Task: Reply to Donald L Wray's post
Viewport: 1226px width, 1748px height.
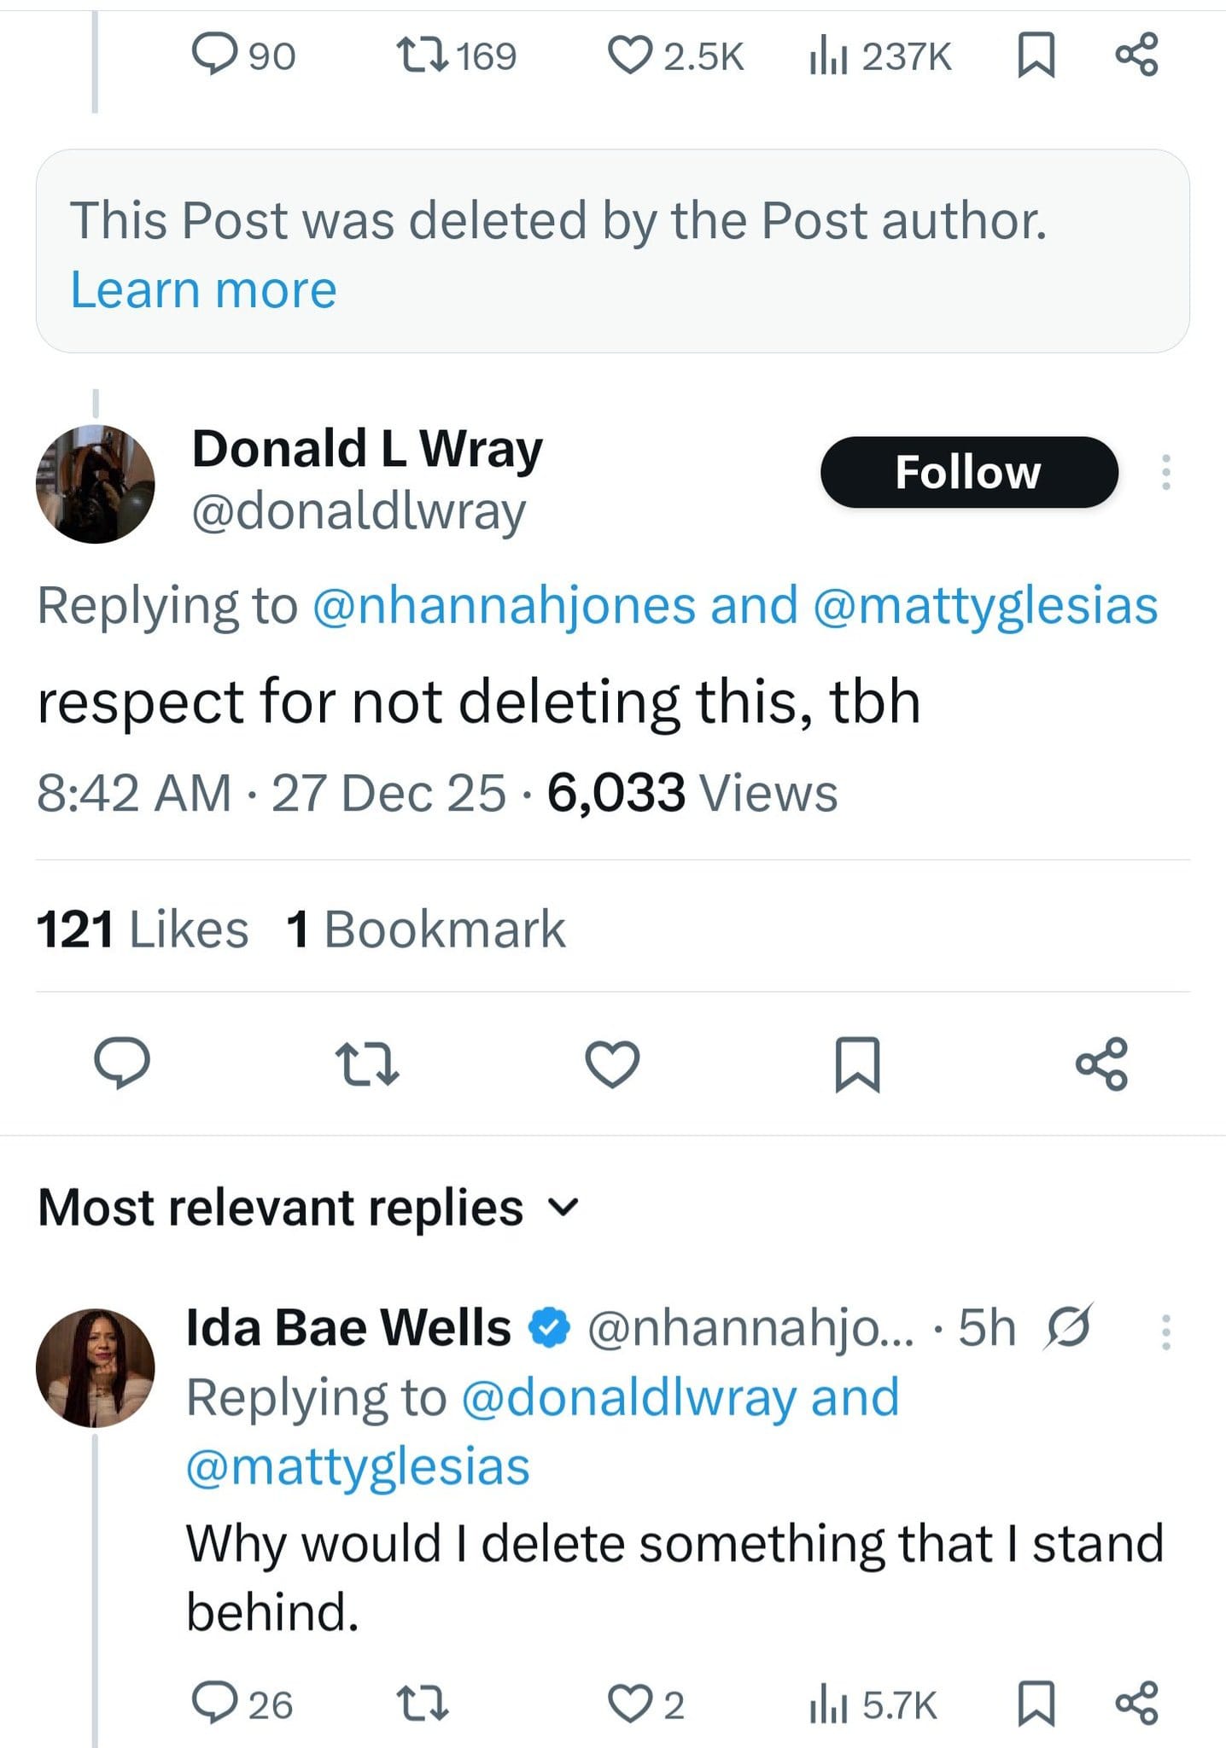Action: point(121,1063)
